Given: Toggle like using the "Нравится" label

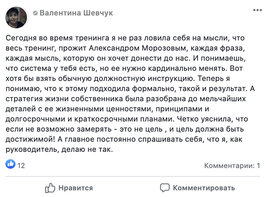Looking at the screenshot, I should tap(76, 188).
